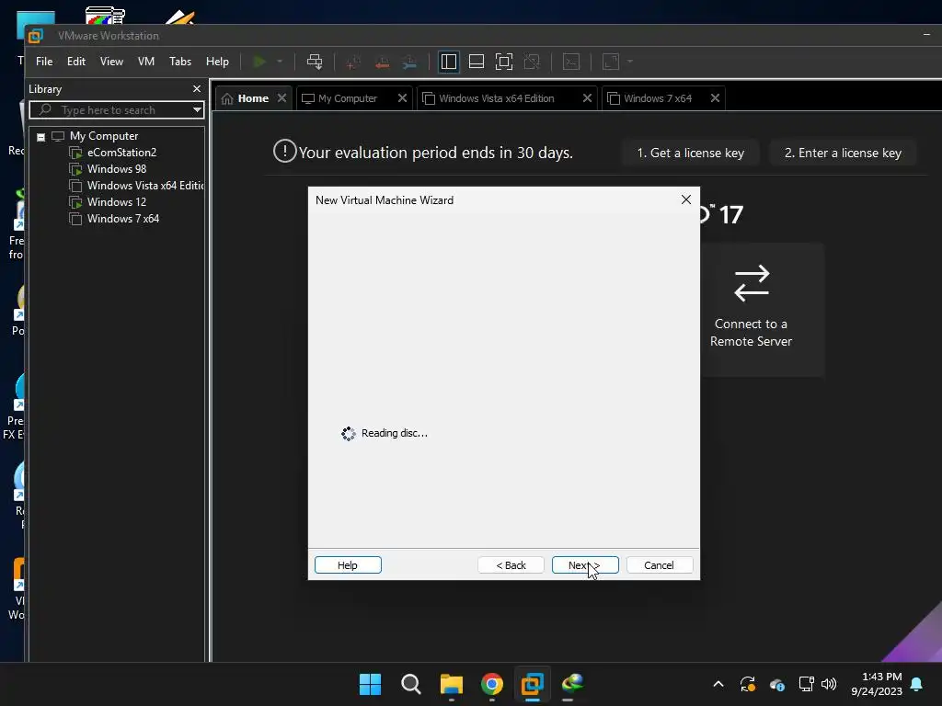942x706 pixels.
Task: Open the File menu
Action: pos(44,62)
